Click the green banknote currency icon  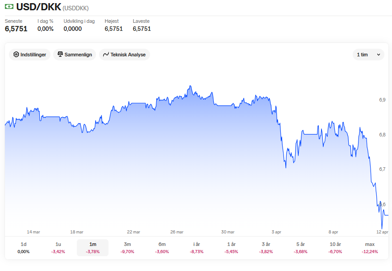click(x=9, y=7)
